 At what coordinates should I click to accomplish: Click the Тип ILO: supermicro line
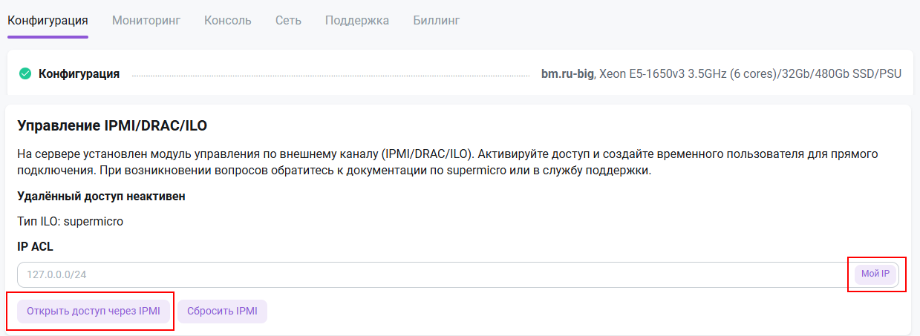coord(70,221)
